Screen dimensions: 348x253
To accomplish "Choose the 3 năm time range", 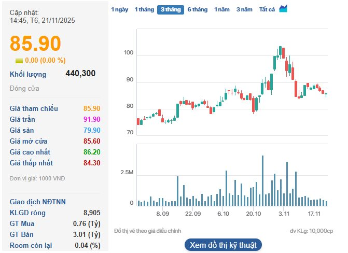I will (245, 9).
